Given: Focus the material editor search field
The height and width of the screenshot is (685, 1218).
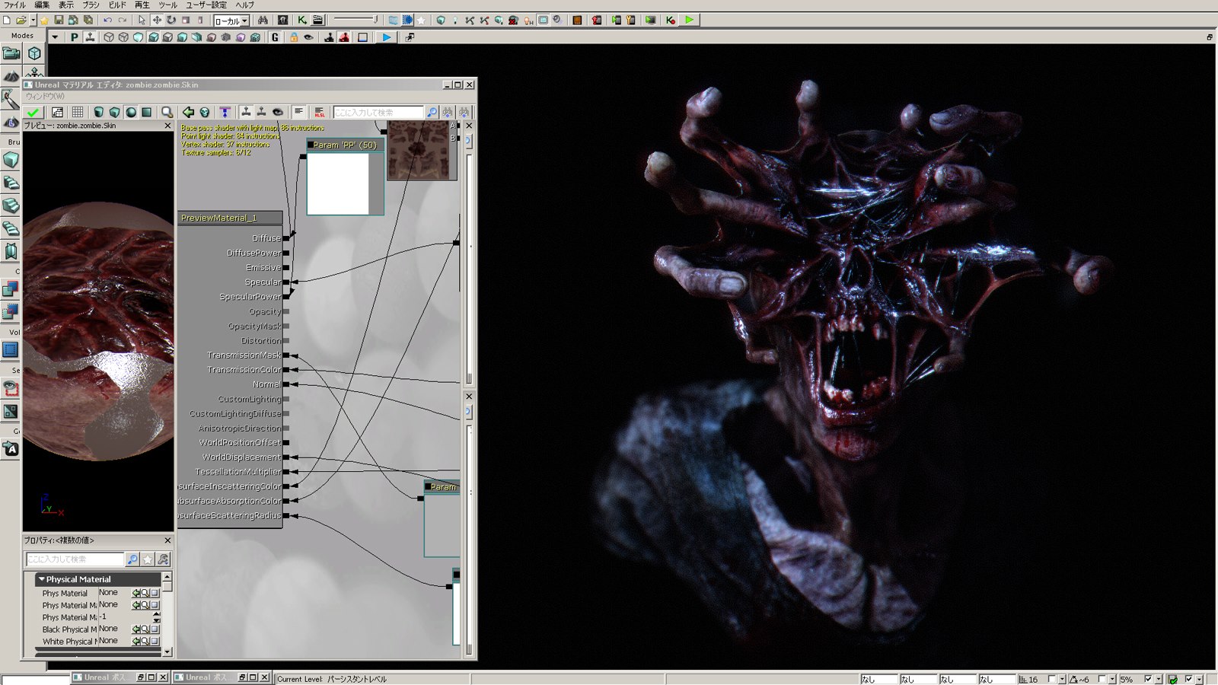Looking at the screenshot, I should click(378, 113).
